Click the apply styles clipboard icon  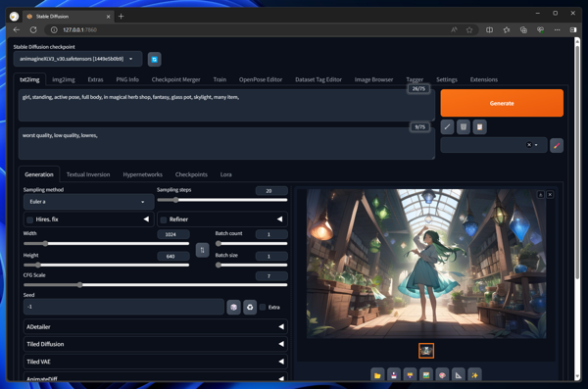point(479,126)
